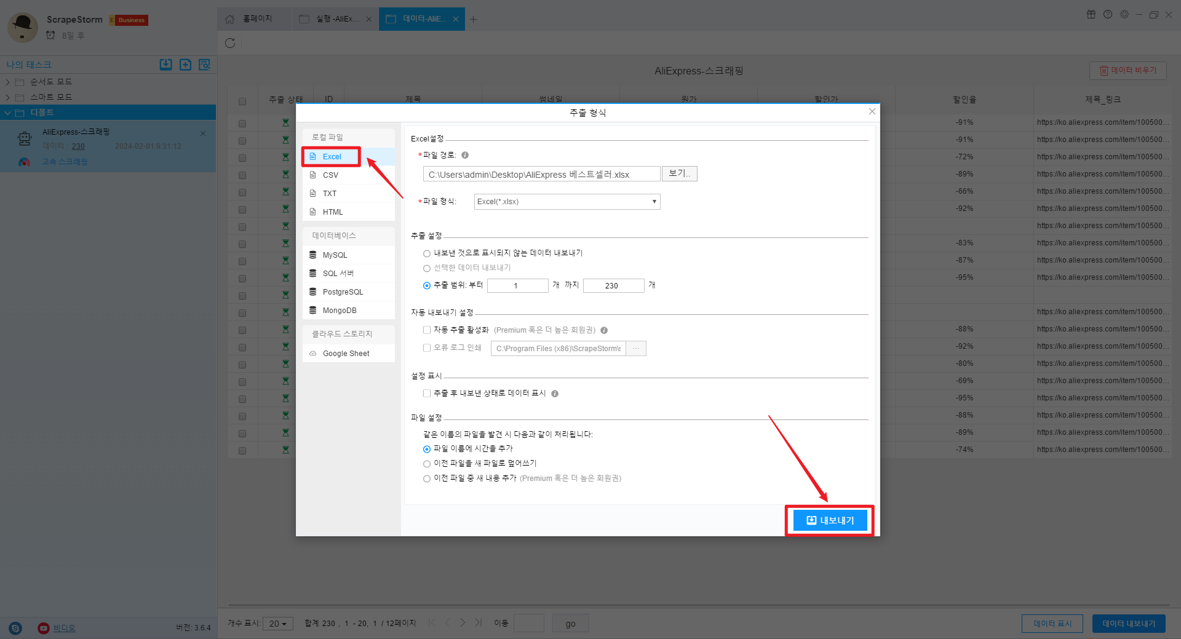Click the gift icon in title bar
The width and height of the screenshot is (1181, 639).
tap(1091, 14)
